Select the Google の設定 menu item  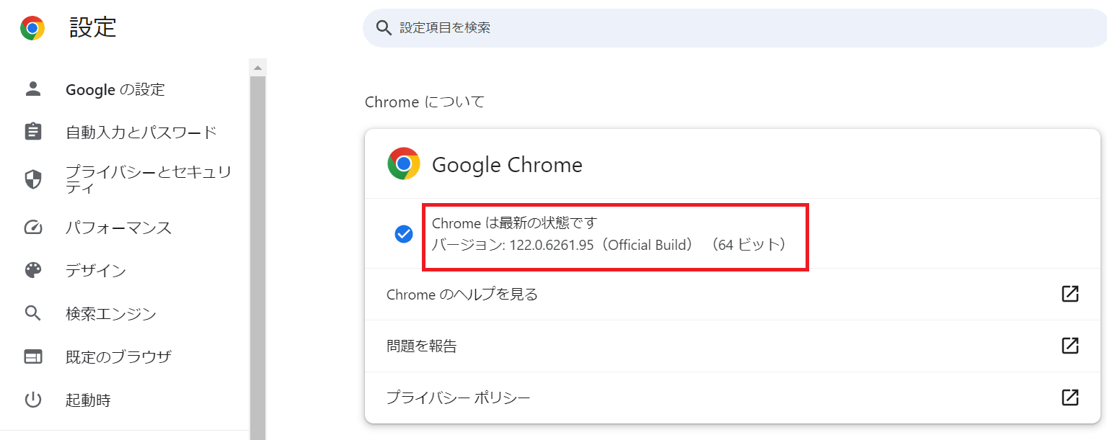point(115,89)
